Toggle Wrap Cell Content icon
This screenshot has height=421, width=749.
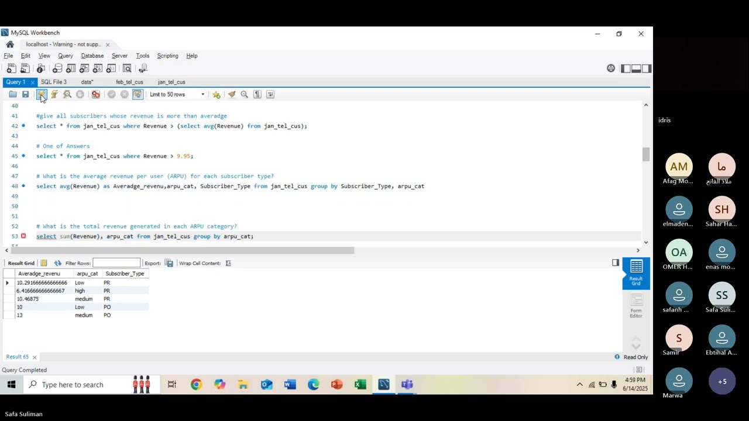coord(228,263)
